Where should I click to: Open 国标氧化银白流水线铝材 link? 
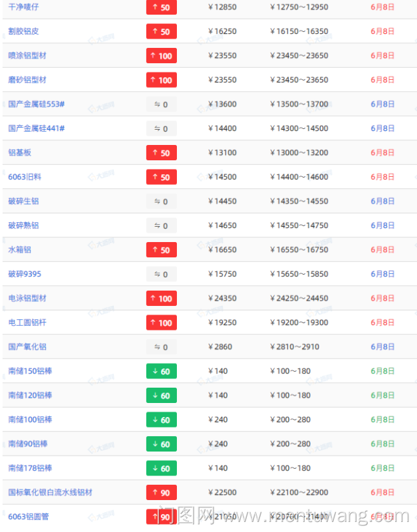[x=51, y=492]
